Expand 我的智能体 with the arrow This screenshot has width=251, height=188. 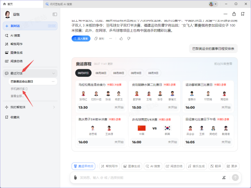click(x=54, y=107)
